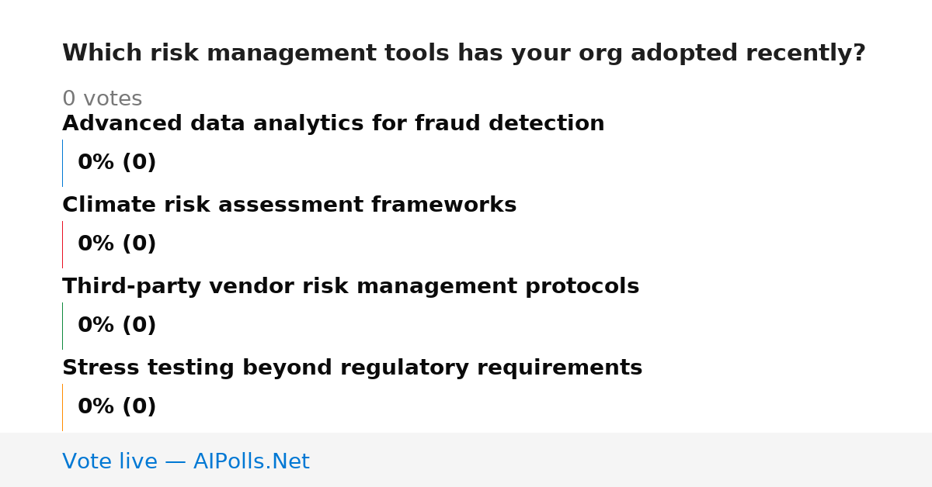Select 'Climate risk assessment frameworks' option
Image resolution: width=932 pixels, height=487 pixels.
pyautogui.click(x=289, y=205)
